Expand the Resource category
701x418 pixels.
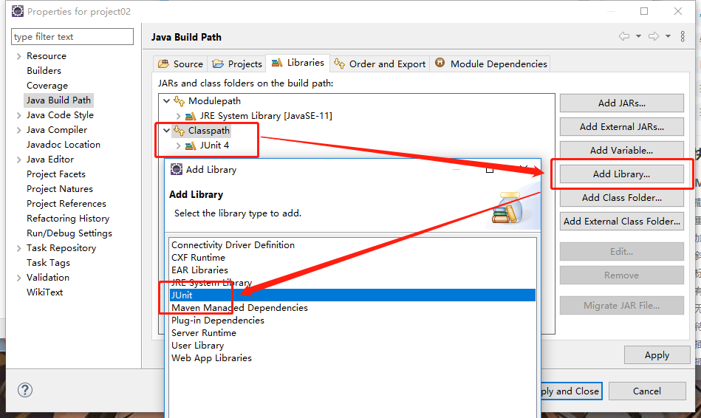[x=18, y=56]
